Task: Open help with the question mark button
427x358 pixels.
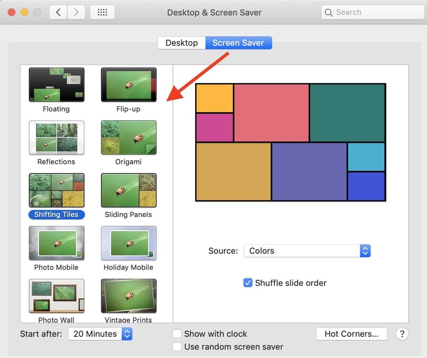Action: [x=402, y=334]
